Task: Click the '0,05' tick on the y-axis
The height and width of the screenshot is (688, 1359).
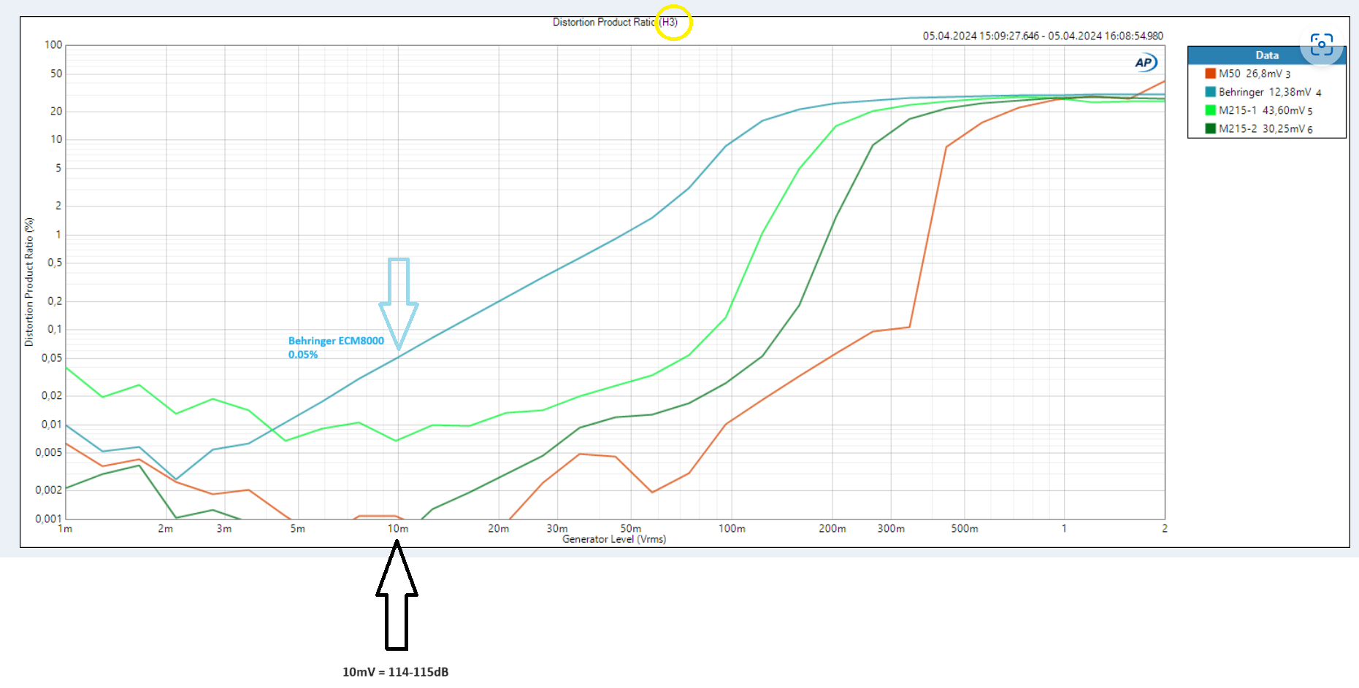Action: tap(52, 358)
